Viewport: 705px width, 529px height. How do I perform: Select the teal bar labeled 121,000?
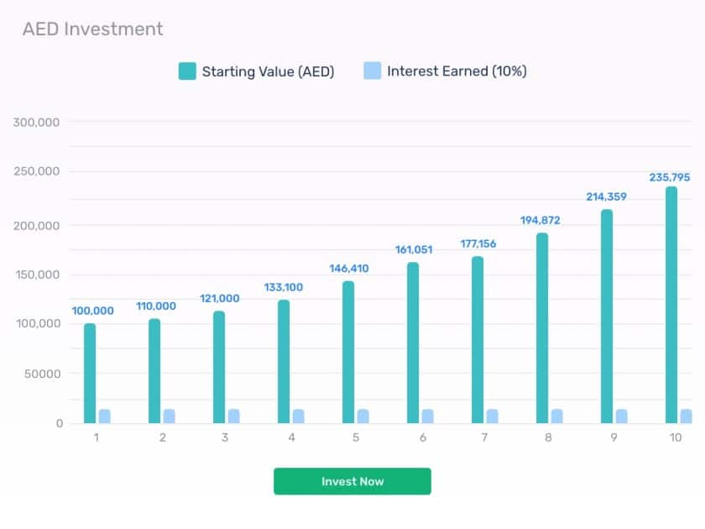click(219, 367)
